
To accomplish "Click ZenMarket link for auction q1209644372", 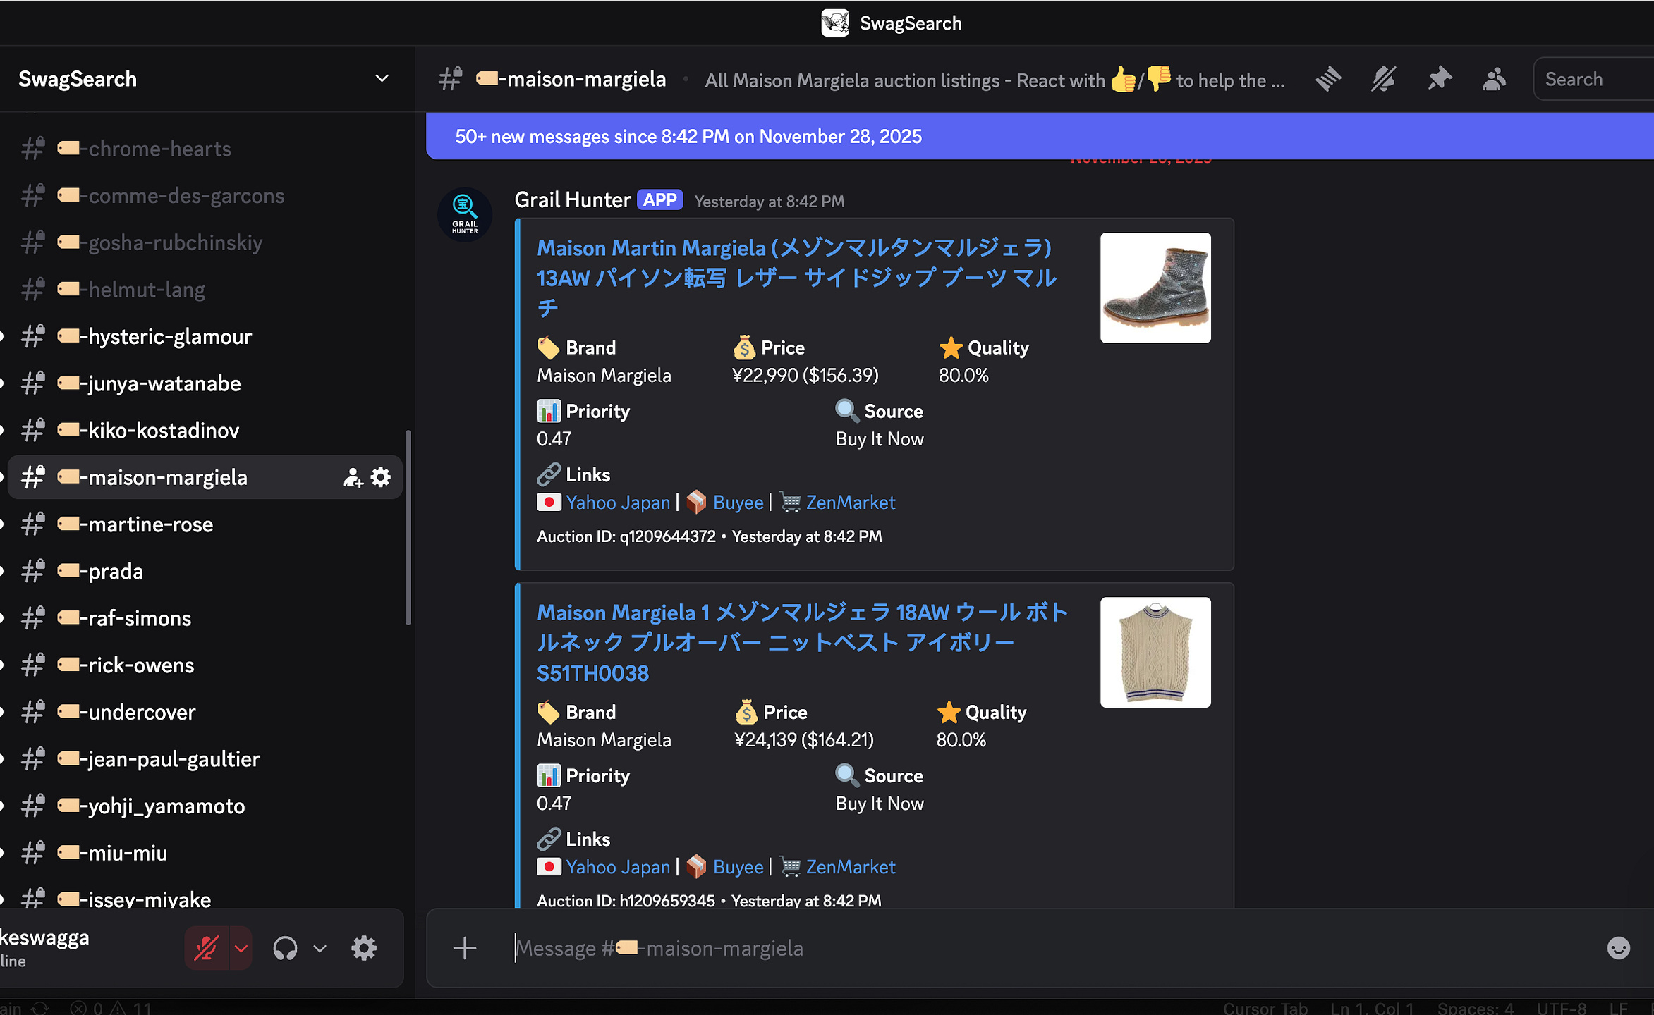I will [x=851, y=502].
